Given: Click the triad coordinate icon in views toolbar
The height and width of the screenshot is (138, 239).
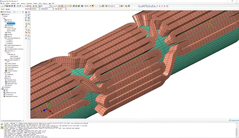Looking at the screenshot, I should pyautogui.click(x=154, y=6).
